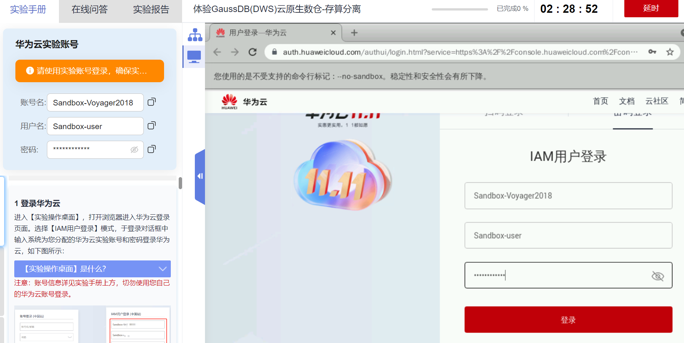Reload the Huawei Cloud login page
The image size is (684, 343).
pyautogui.click(x=253, y=52)
